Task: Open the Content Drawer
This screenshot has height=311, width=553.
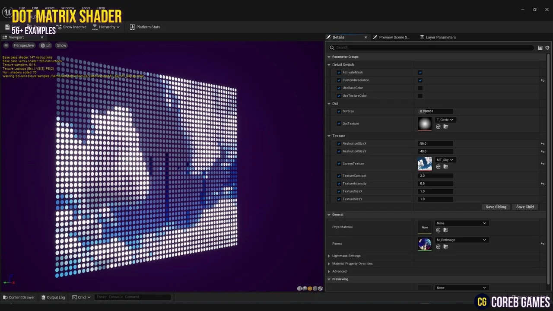Action: pos(19,297)
